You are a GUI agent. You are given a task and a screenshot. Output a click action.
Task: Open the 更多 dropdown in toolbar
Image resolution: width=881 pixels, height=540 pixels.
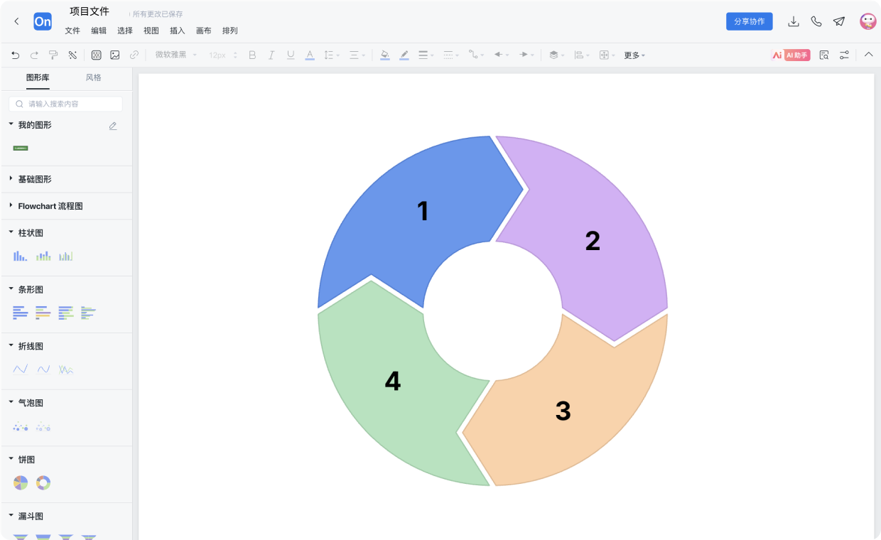tap(634, 55)
